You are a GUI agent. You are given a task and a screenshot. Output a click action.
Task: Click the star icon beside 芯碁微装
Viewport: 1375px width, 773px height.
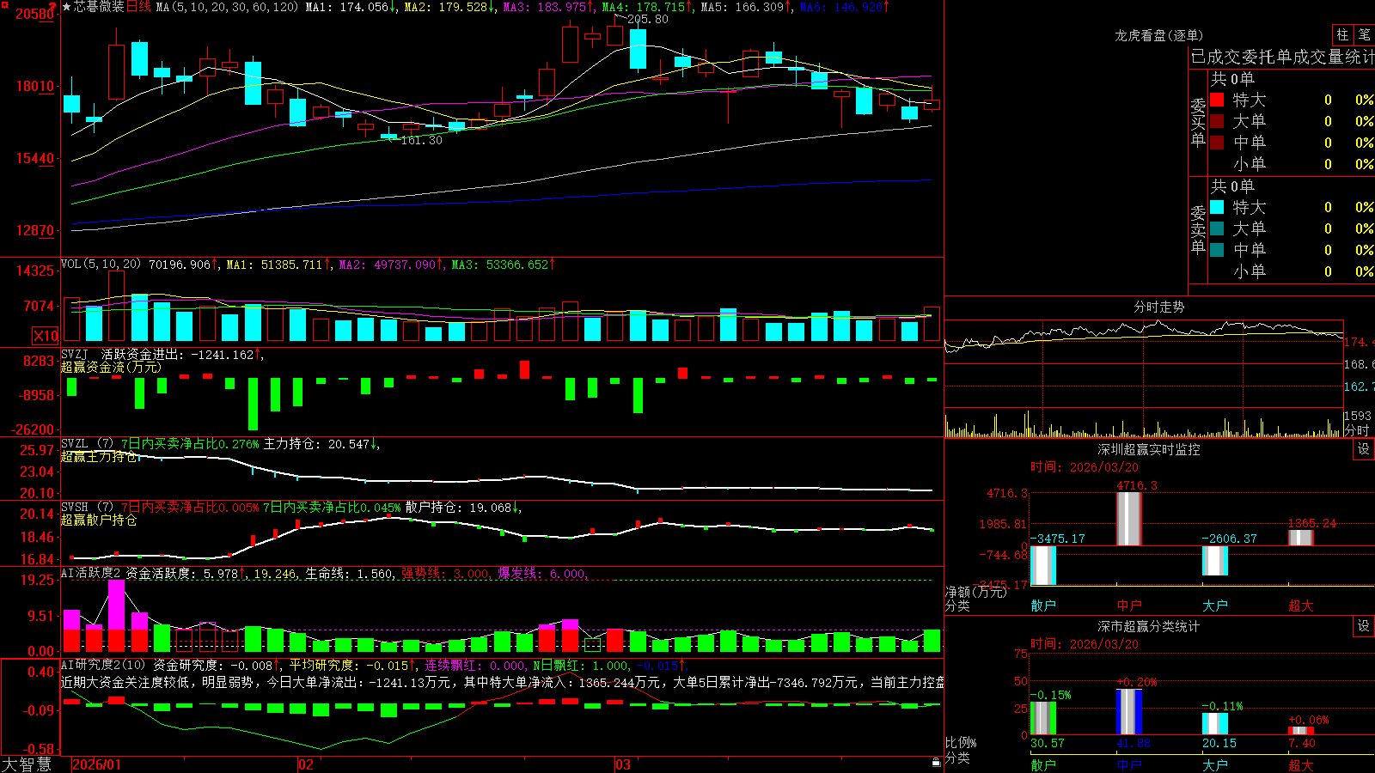click(67, 7)
